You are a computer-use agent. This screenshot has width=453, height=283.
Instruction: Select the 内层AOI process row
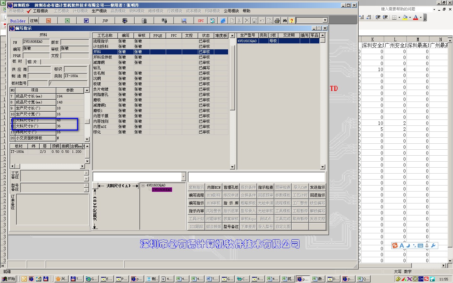(x=160, y=127)
